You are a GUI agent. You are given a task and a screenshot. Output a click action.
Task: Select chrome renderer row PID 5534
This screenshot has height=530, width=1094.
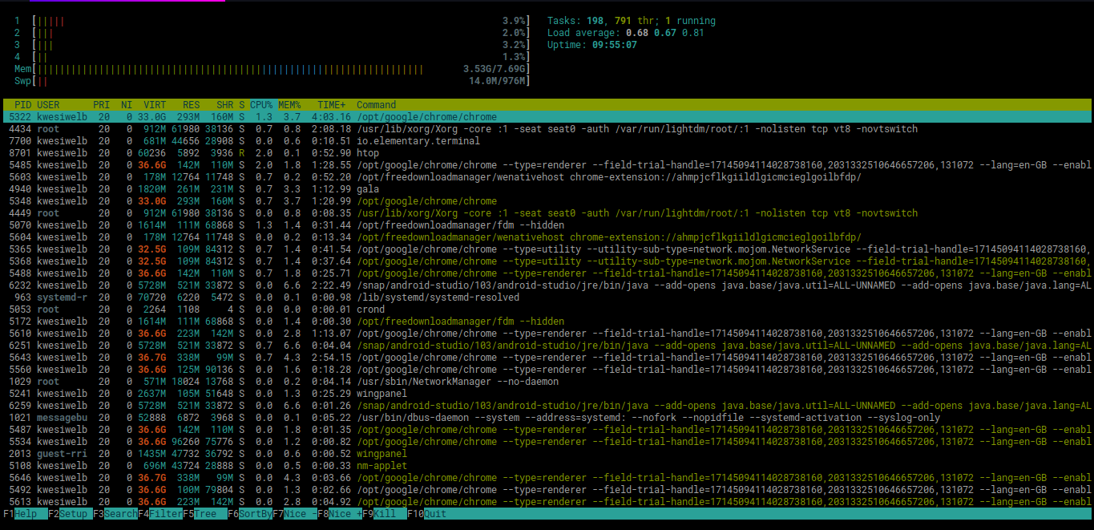[547, 442]
